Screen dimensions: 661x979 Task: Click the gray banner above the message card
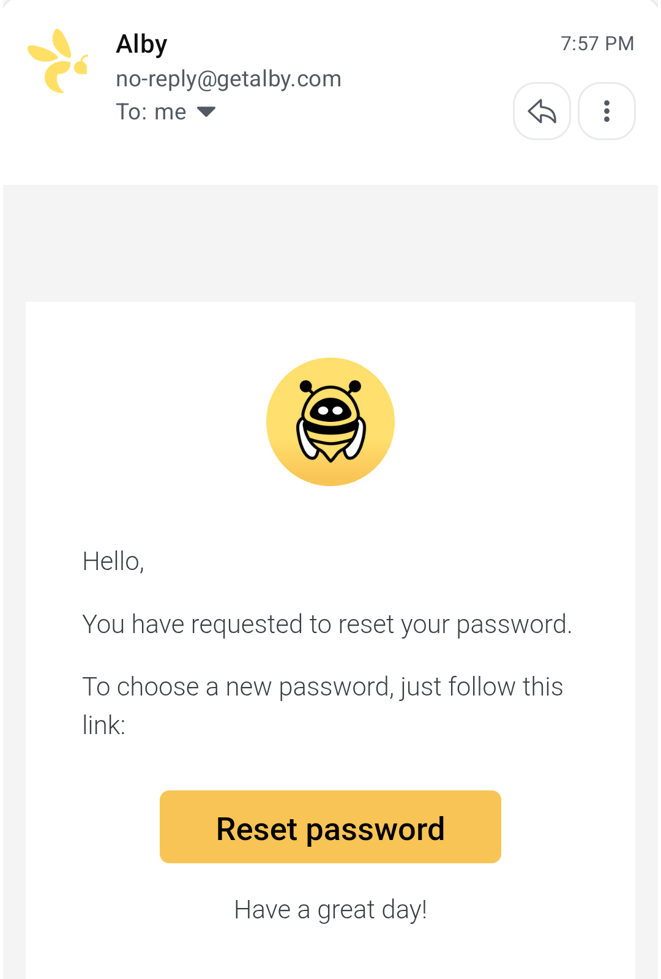330,243
